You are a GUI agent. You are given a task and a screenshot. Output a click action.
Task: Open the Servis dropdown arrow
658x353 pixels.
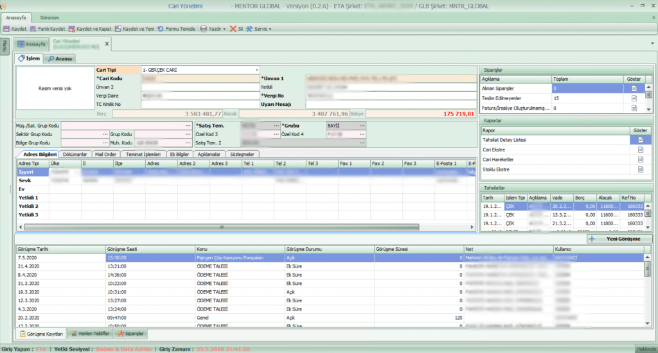[x=270, y=30]
